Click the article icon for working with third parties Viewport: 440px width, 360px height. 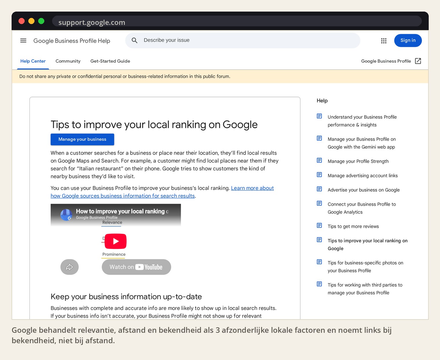click(x=319, y=284)
